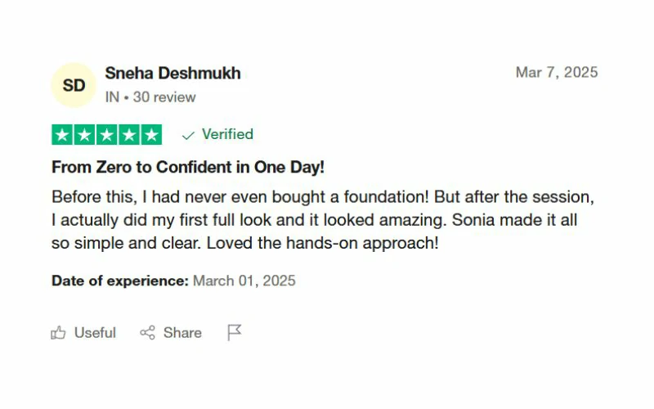
Task: Click the review body paragraph text
Action: (x=319, y=221)
